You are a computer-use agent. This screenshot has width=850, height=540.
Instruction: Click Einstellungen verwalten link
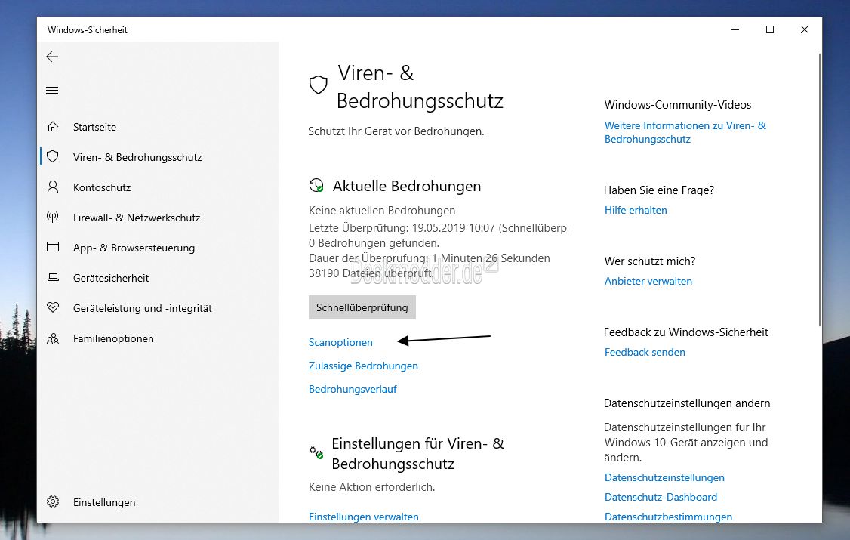pyautogui.click(x=363, y=517)
